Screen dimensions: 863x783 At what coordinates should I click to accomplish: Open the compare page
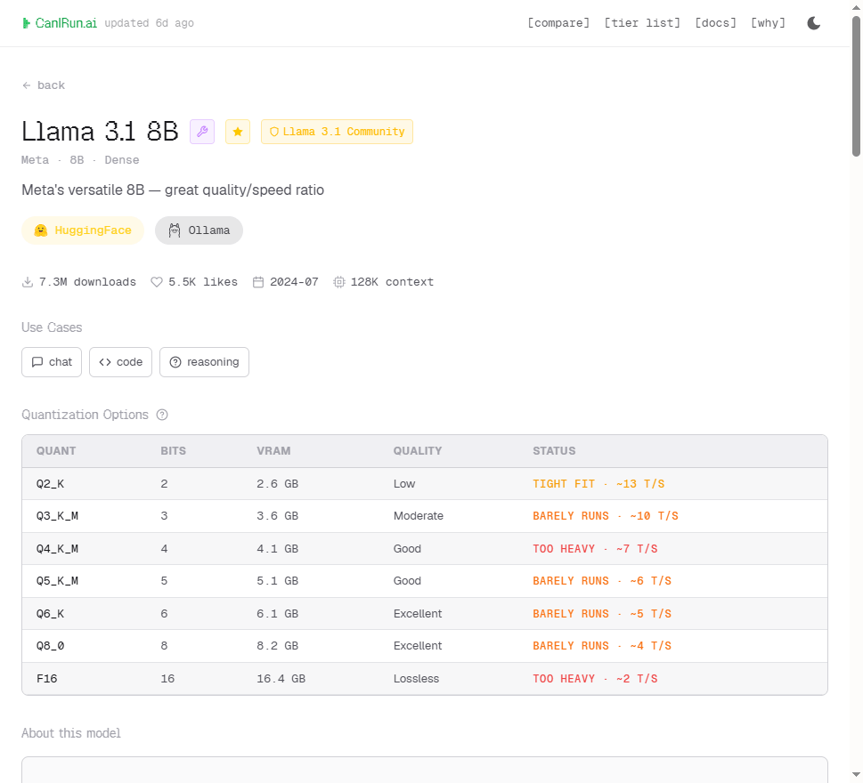pos(558,22)
